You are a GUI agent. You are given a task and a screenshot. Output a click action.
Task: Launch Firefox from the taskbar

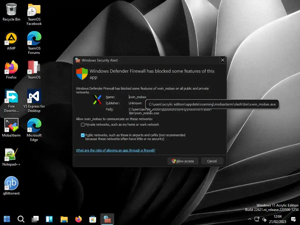click(x=79, y=219)
